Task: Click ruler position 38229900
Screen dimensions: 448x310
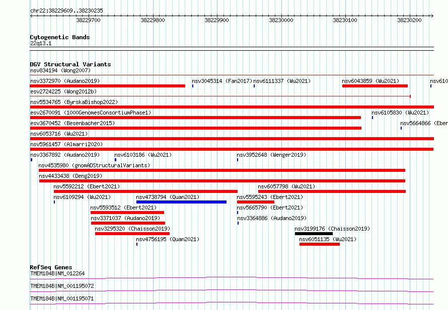Action: click(x=216, y=20)
